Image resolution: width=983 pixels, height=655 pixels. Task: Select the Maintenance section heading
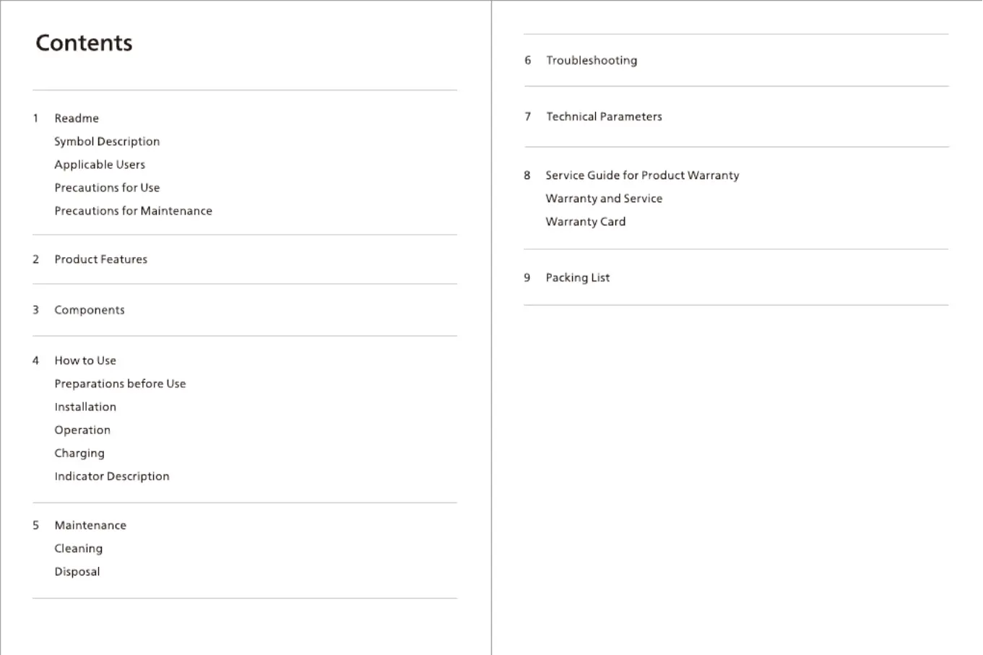pos(90,525)
